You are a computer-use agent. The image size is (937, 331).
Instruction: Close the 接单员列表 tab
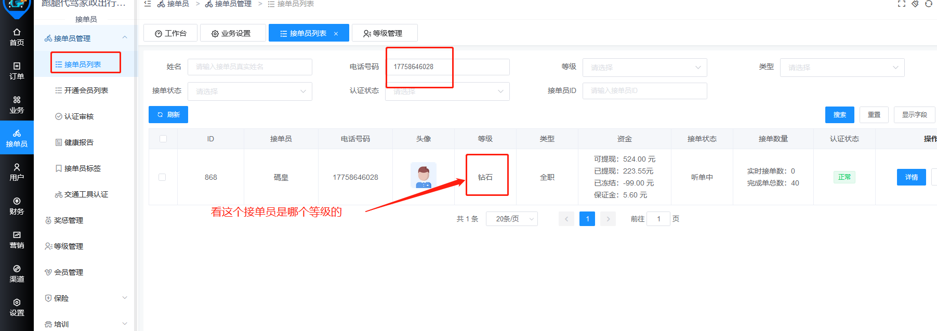[x=336, y=34]
